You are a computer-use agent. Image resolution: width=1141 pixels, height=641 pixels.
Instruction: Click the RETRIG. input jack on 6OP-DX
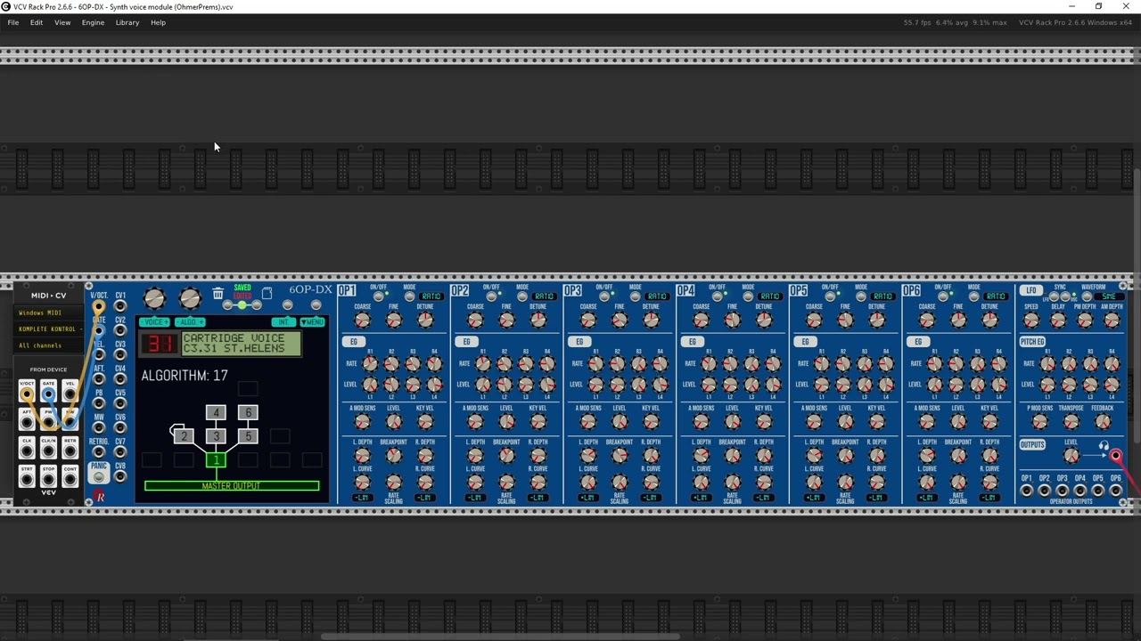(x=99, y=452)
